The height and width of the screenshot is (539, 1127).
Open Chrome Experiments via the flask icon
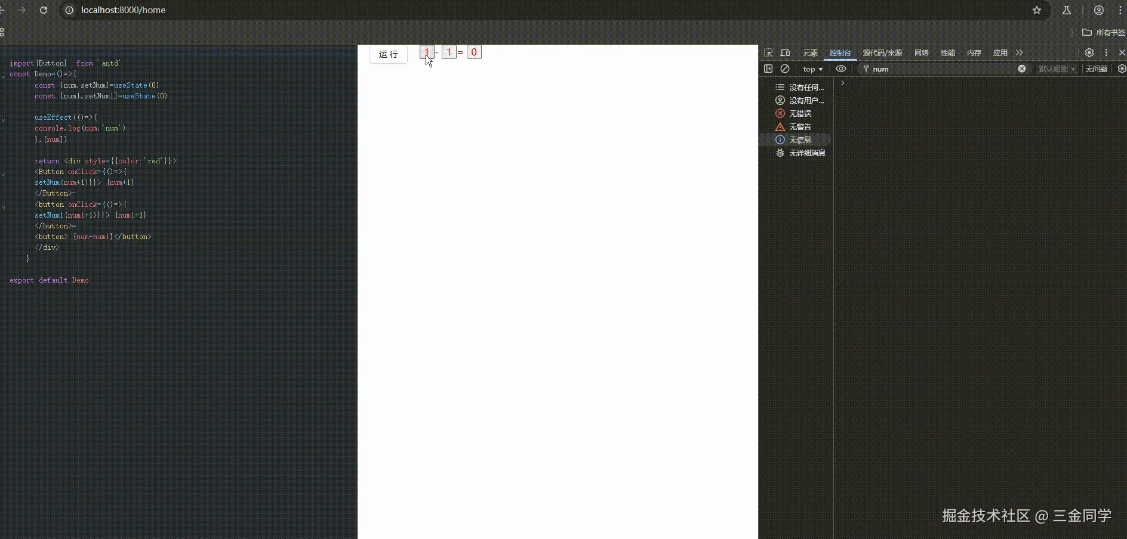pyautogui.click(x=1067, y=10)
